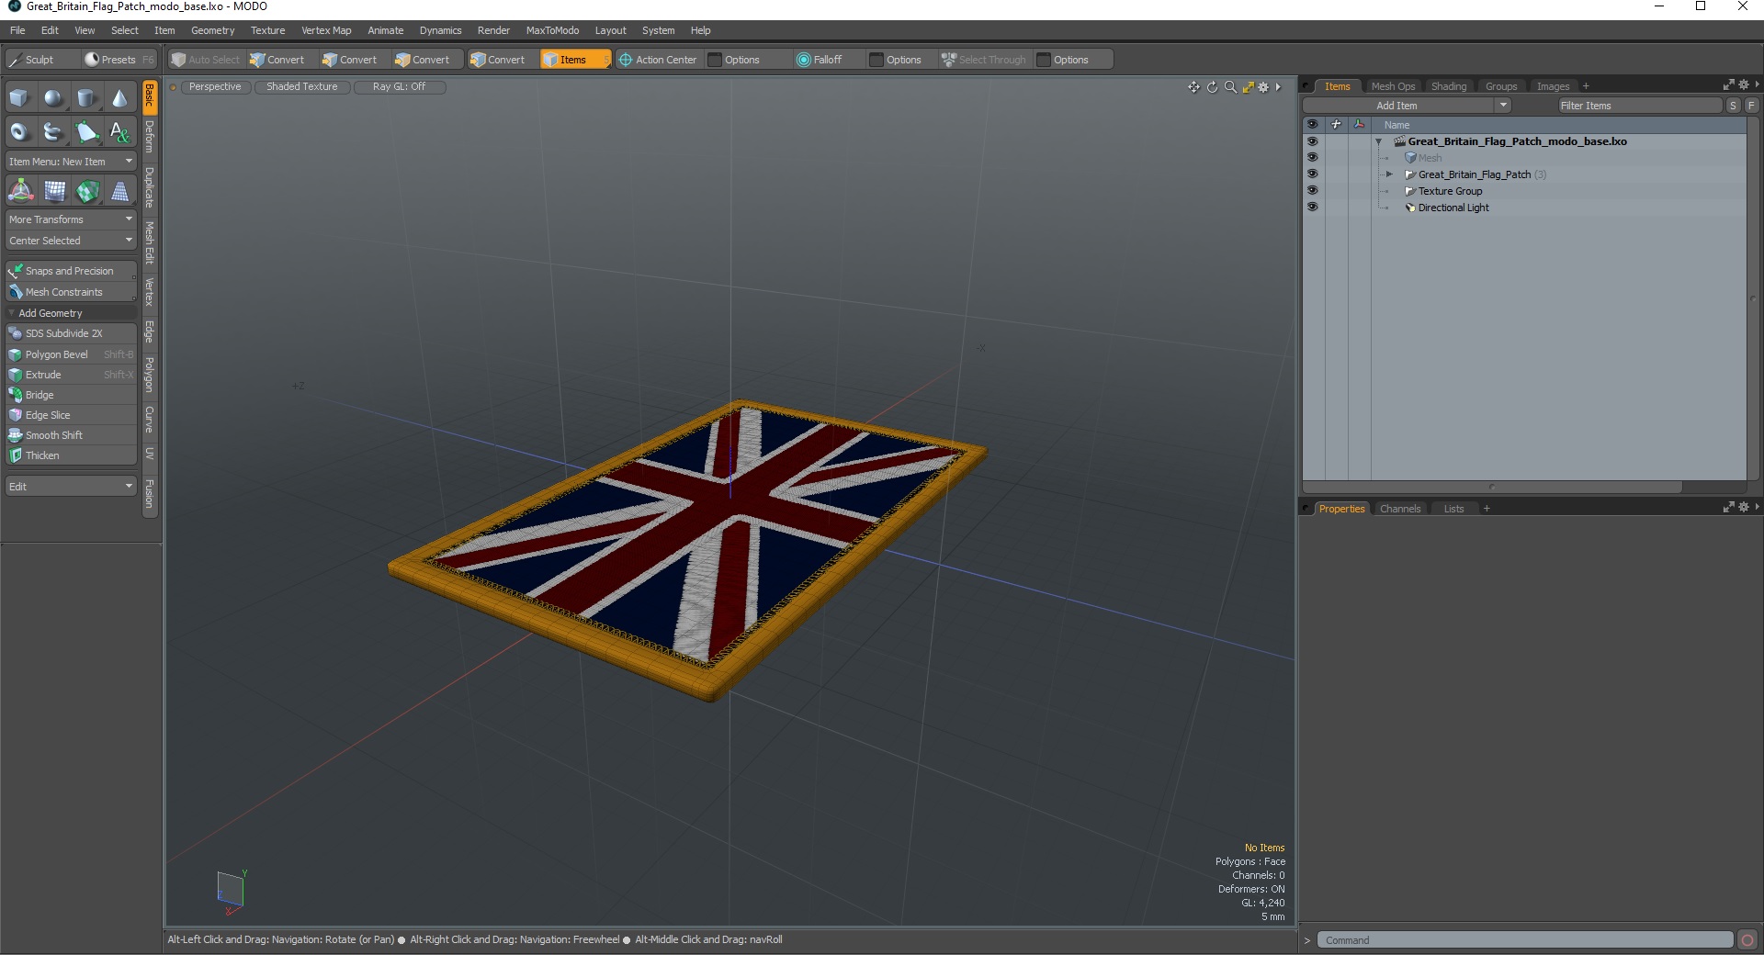The width and height of the screenshot is (1764, 955).
Task: Click the Thicken button
Action: [x=71, y=455]
